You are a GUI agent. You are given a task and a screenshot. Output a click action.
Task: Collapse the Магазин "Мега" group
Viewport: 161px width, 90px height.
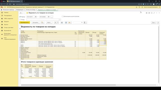coord(20,40)
